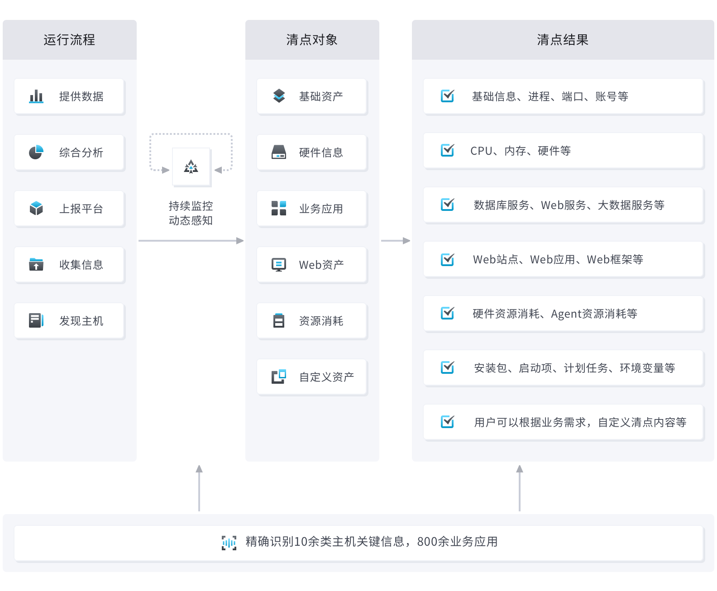Click the upload folder icon beside 收集信息

point(36,264)
